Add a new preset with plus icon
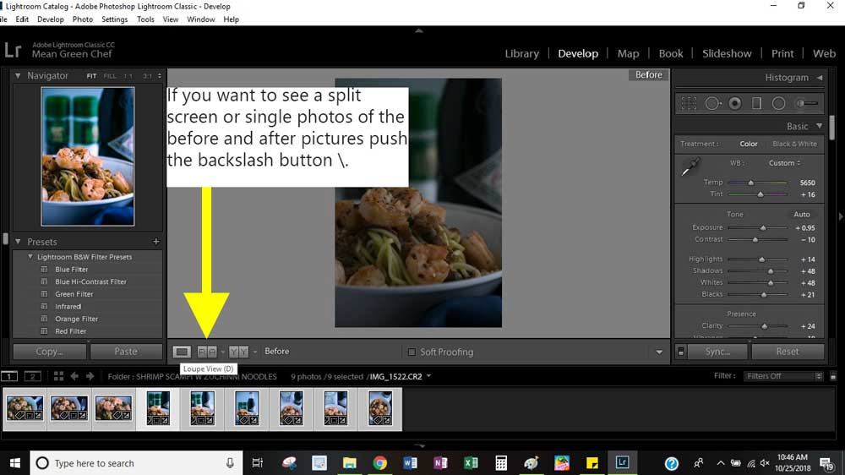 point(155,242)
